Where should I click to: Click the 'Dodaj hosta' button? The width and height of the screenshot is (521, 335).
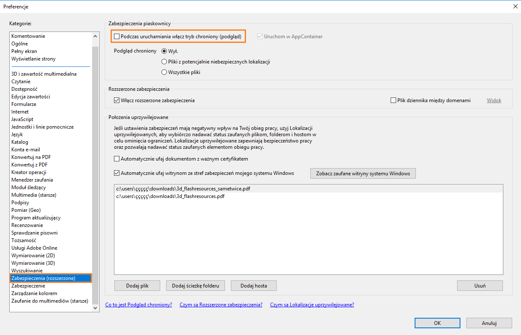[x=254, y=285]
